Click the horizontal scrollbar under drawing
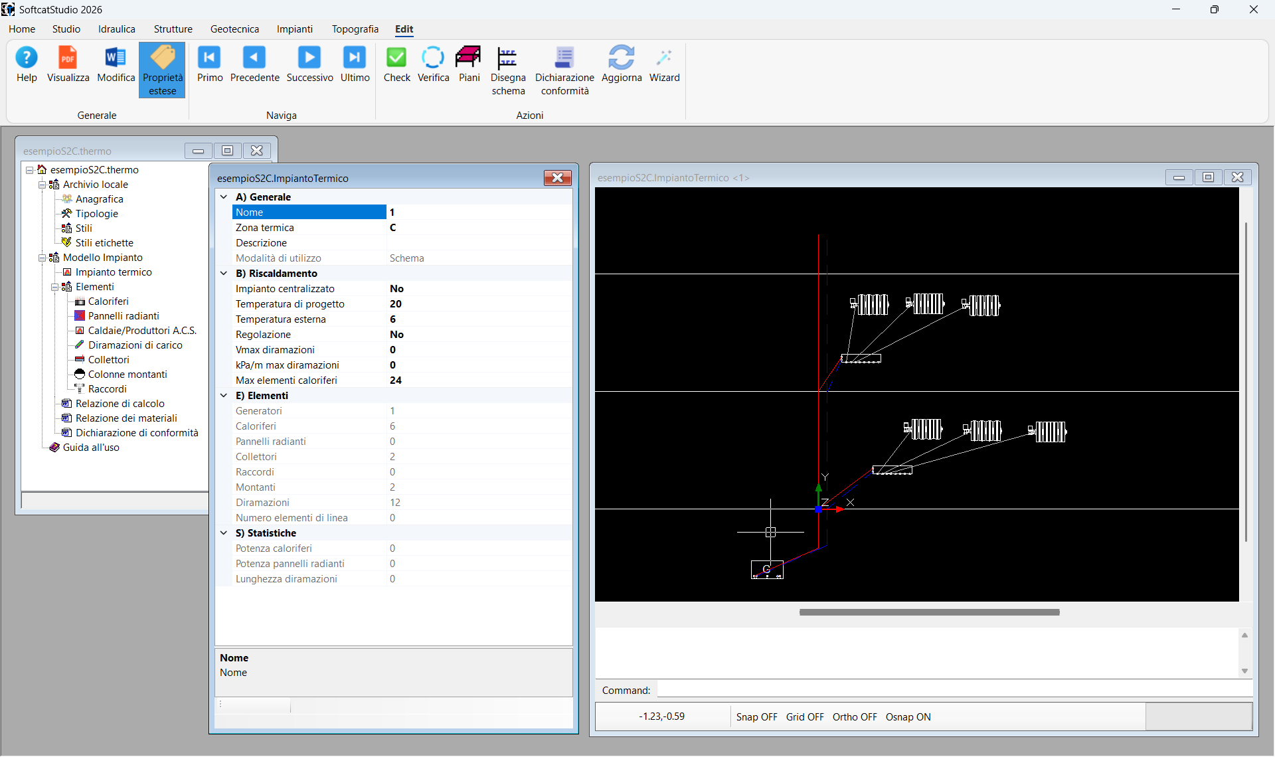Image resolution: width=1275 pixels, height=757 pixels. (929, 612)
